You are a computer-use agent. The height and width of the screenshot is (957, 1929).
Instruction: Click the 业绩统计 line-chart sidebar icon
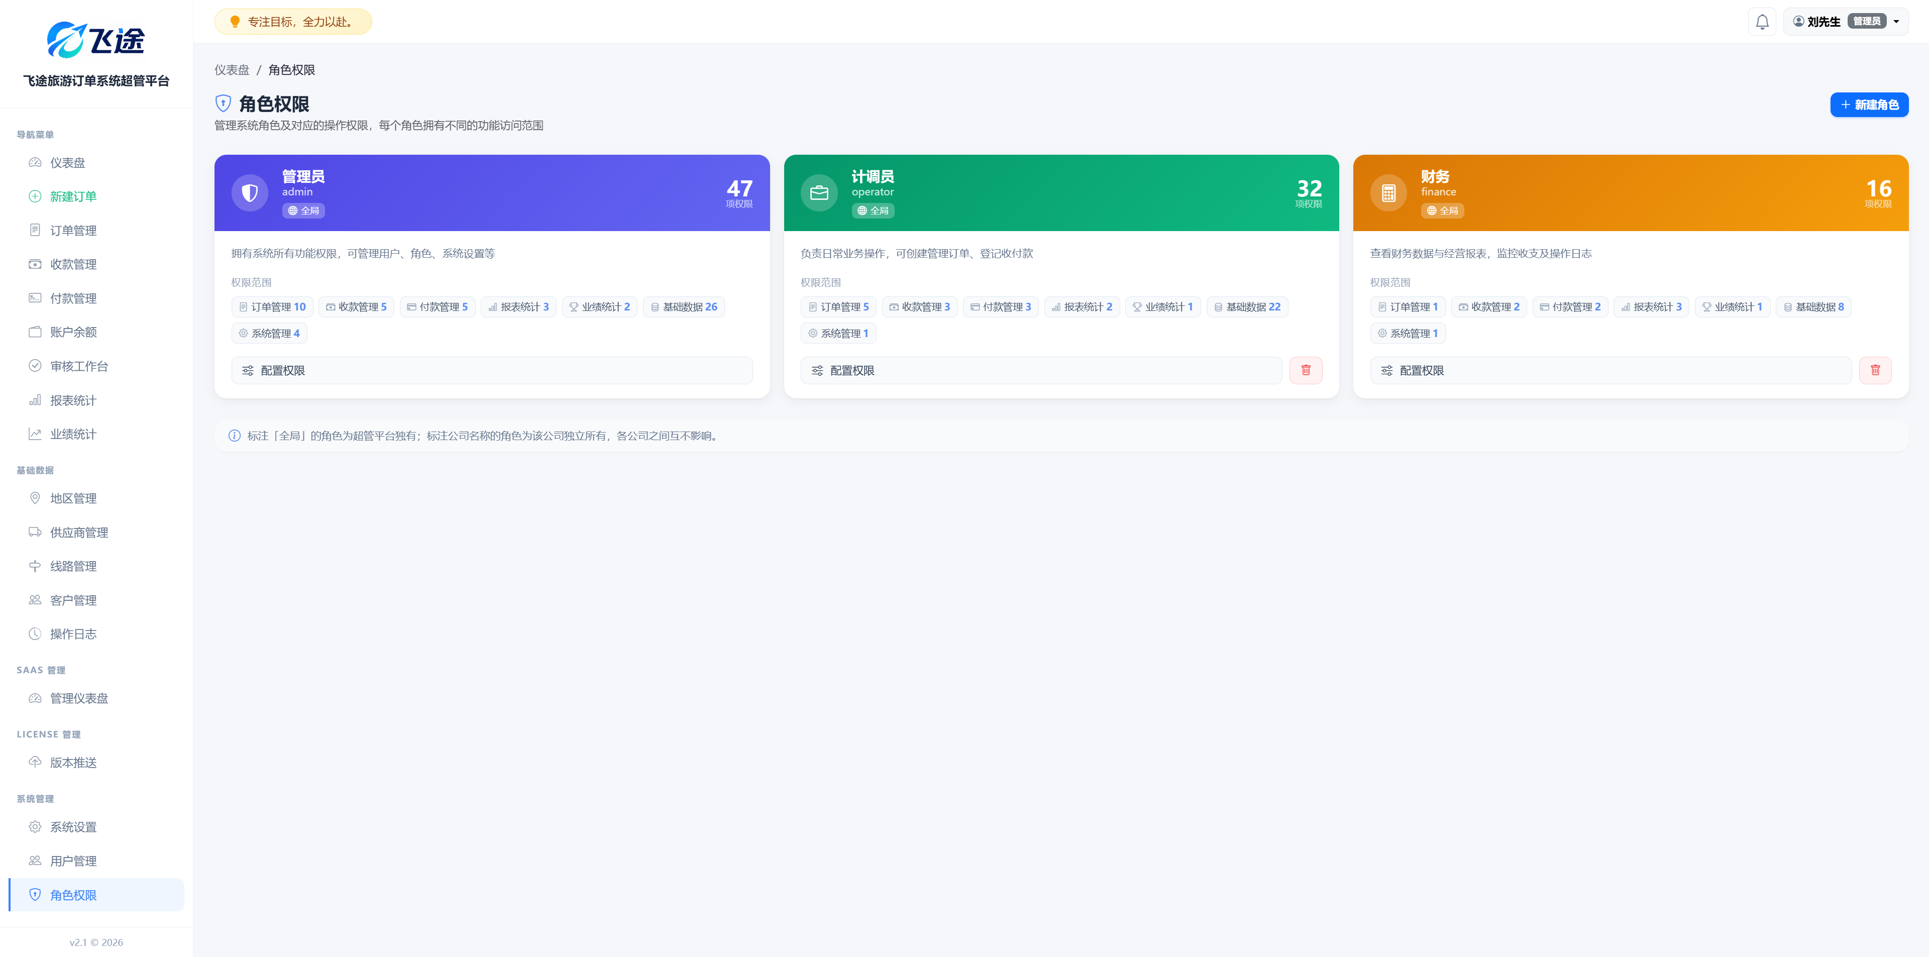(35, 434)
